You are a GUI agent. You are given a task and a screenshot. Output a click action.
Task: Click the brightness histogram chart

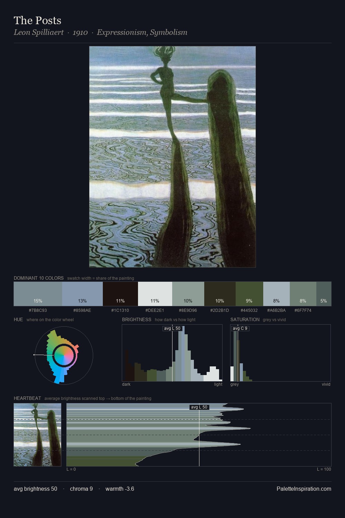click(x=172, y=353)
